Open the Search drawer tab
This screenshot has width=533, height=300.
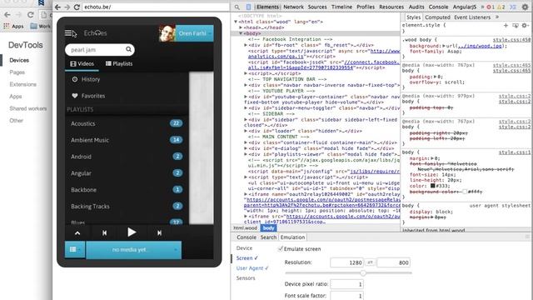coord(268,237)
